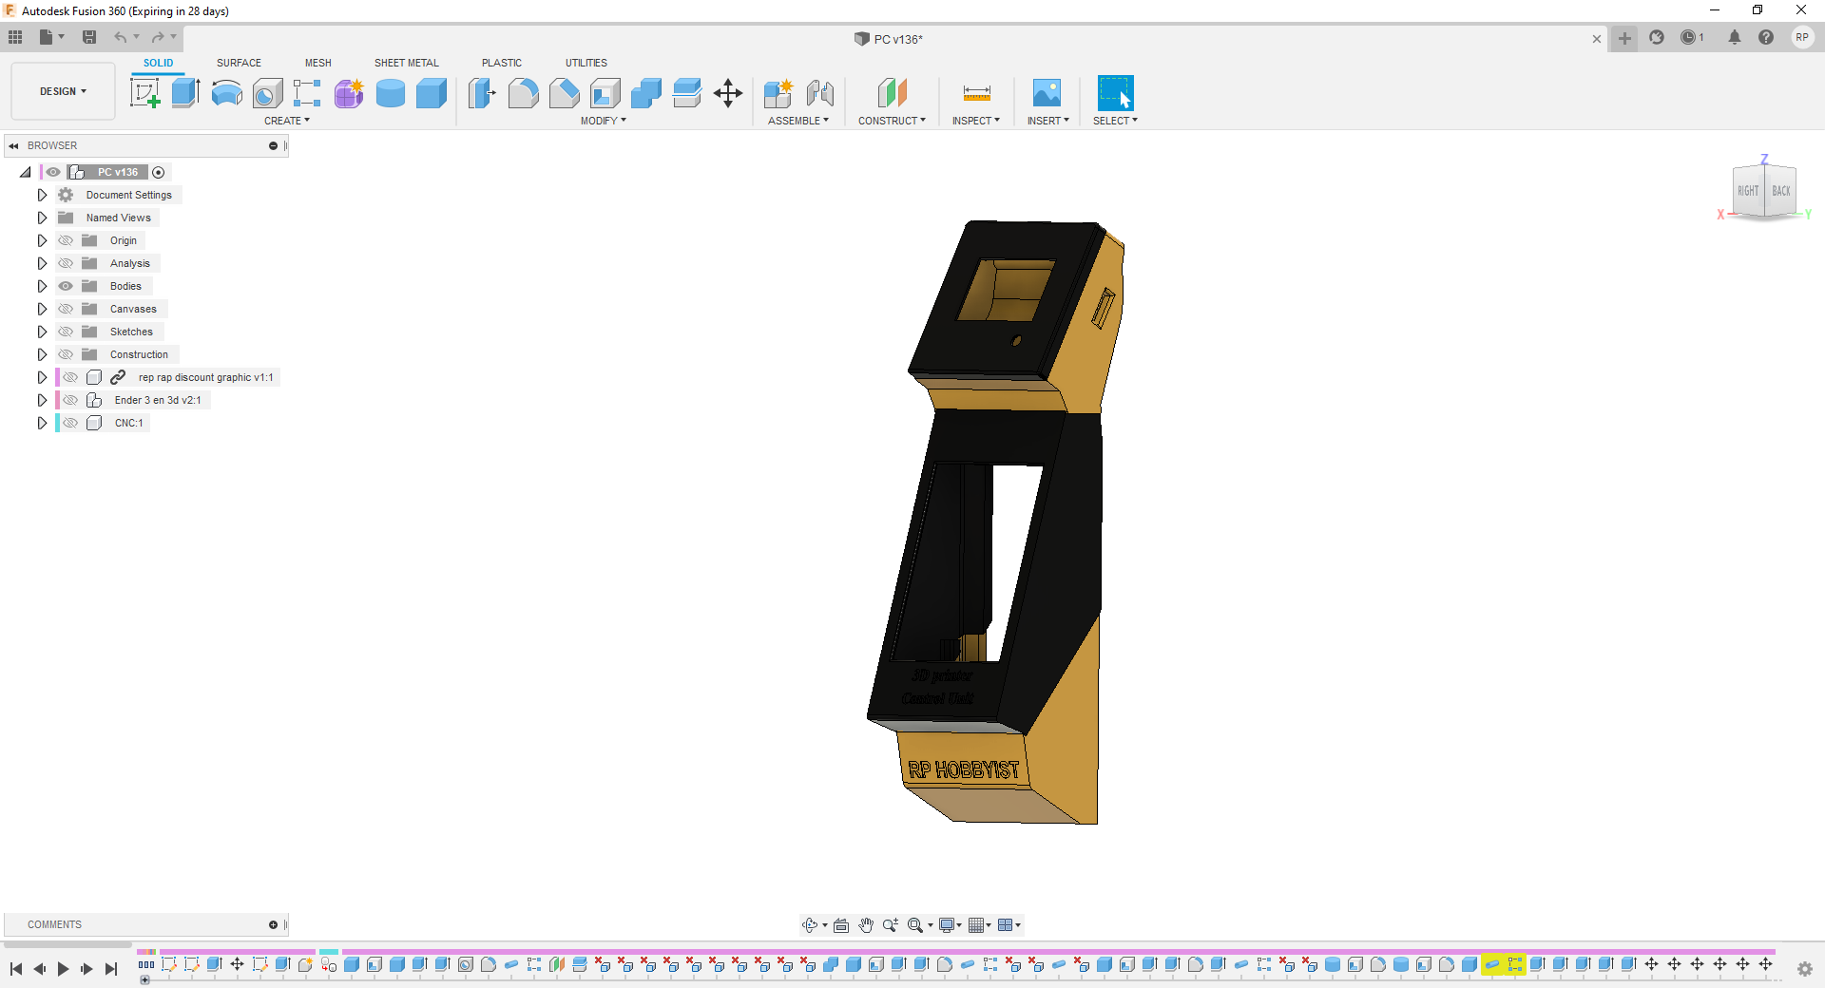Select the Hole tool

coord(267,93)
